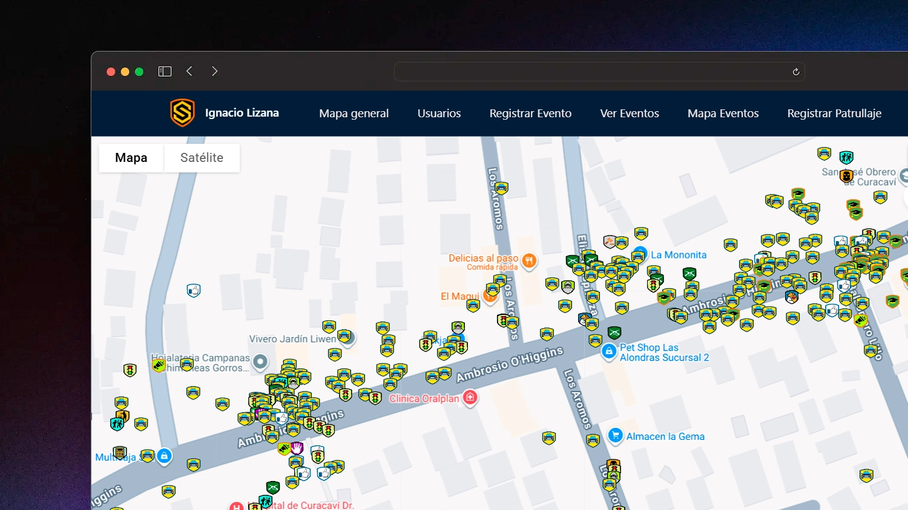
Task: Open the Usuarios menu item
Action: 439,114
